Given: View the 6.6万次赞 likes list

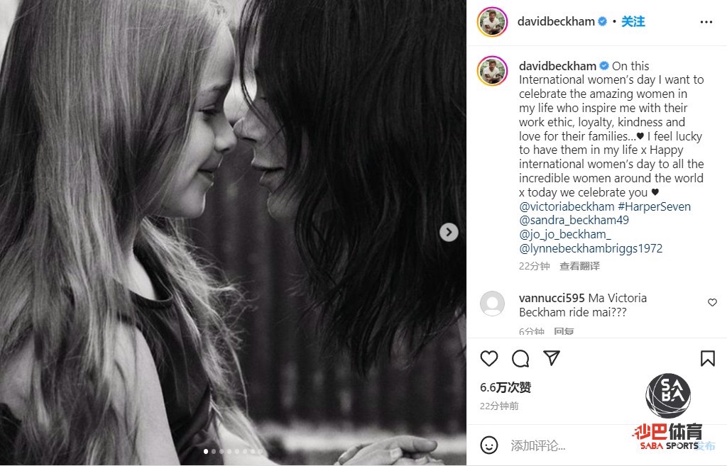Looking at the screenshot, I should pyautogui.click(x=505, y=387).
